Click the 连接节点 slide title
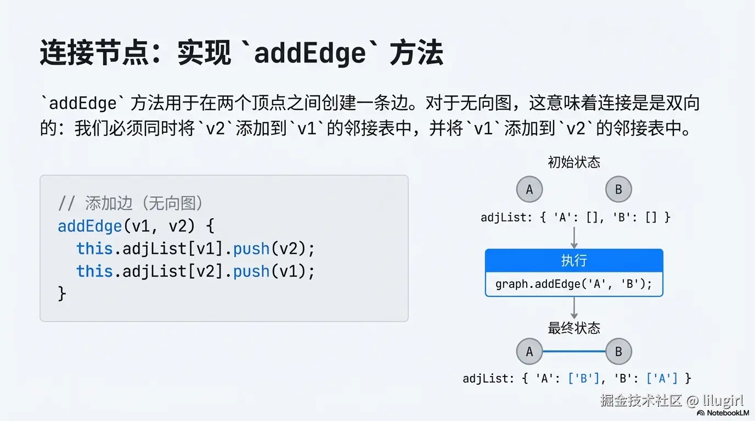Screen dimensions: 755x421 [x=241, y=54]
